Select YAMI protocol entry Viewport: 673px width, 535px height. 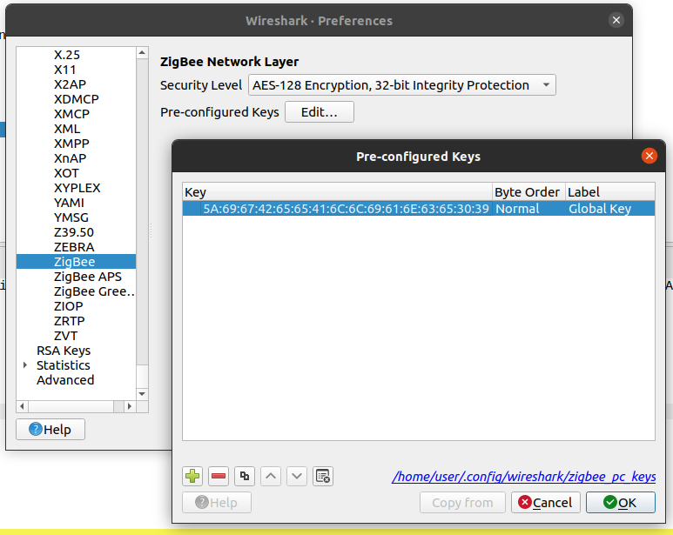point(69,203)
